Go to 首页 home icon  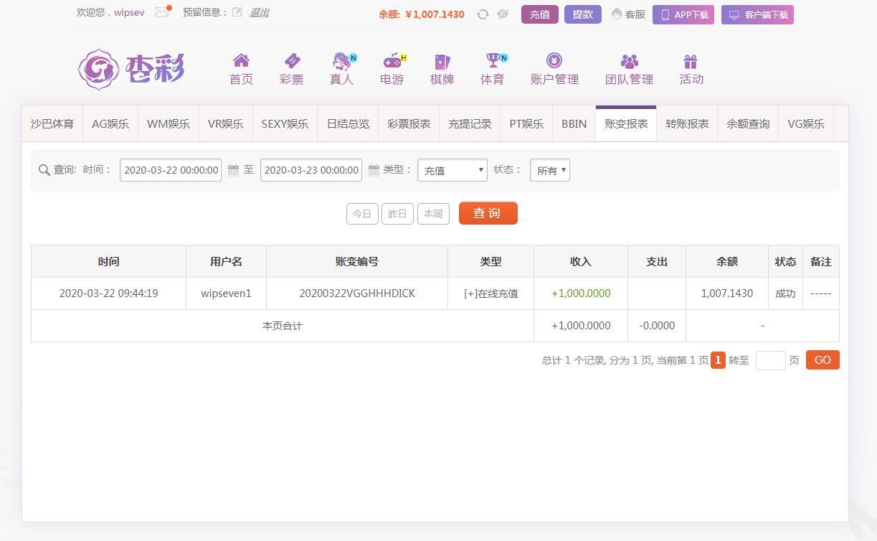pyautogui.click(x=241, y=69)
